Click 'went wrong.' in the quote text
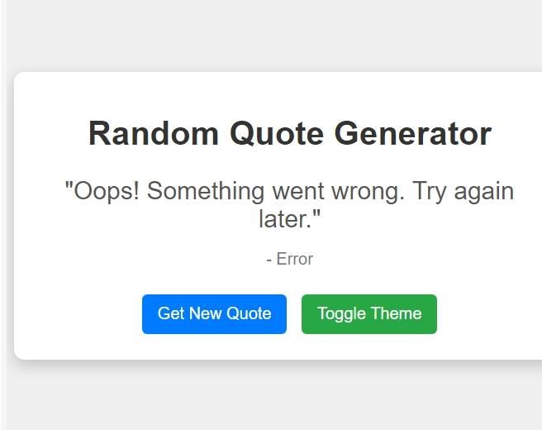This screenshot has height=430, width=542. (x=339, y=192)
